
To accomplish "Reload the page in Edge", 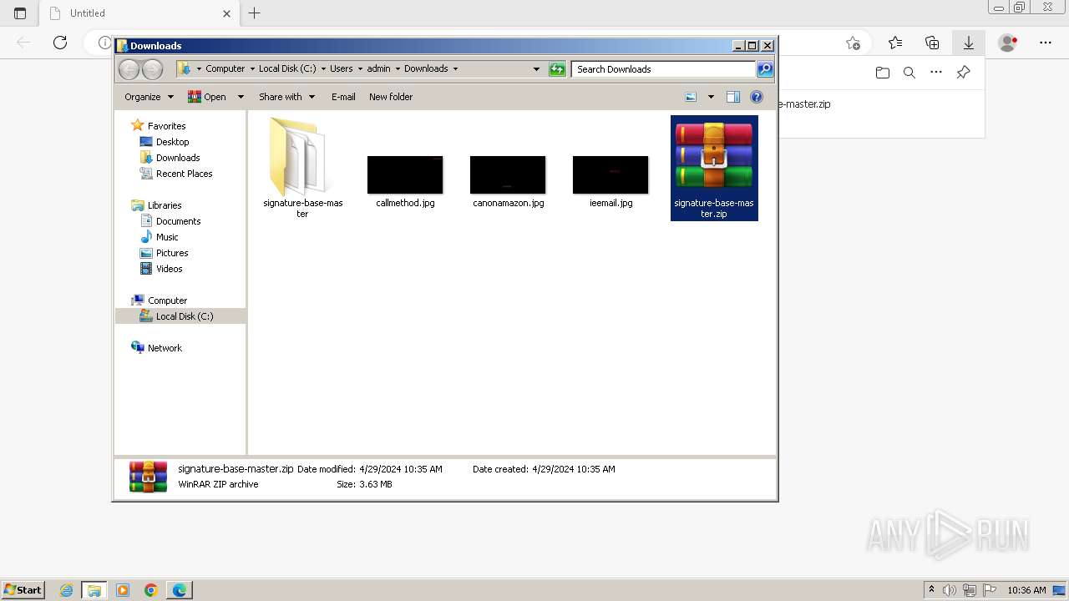I will (60, 43).
